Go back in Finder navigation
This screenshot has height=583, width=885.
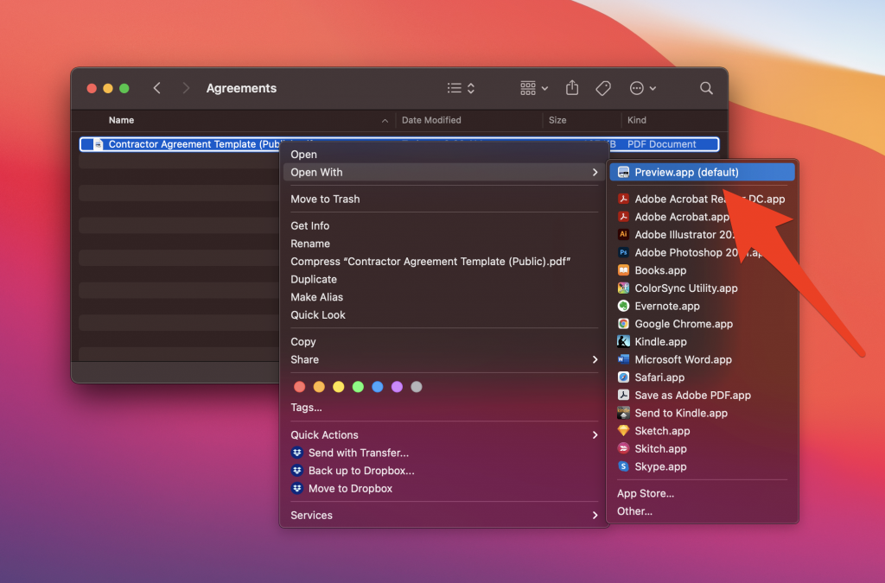click(157, 88)
